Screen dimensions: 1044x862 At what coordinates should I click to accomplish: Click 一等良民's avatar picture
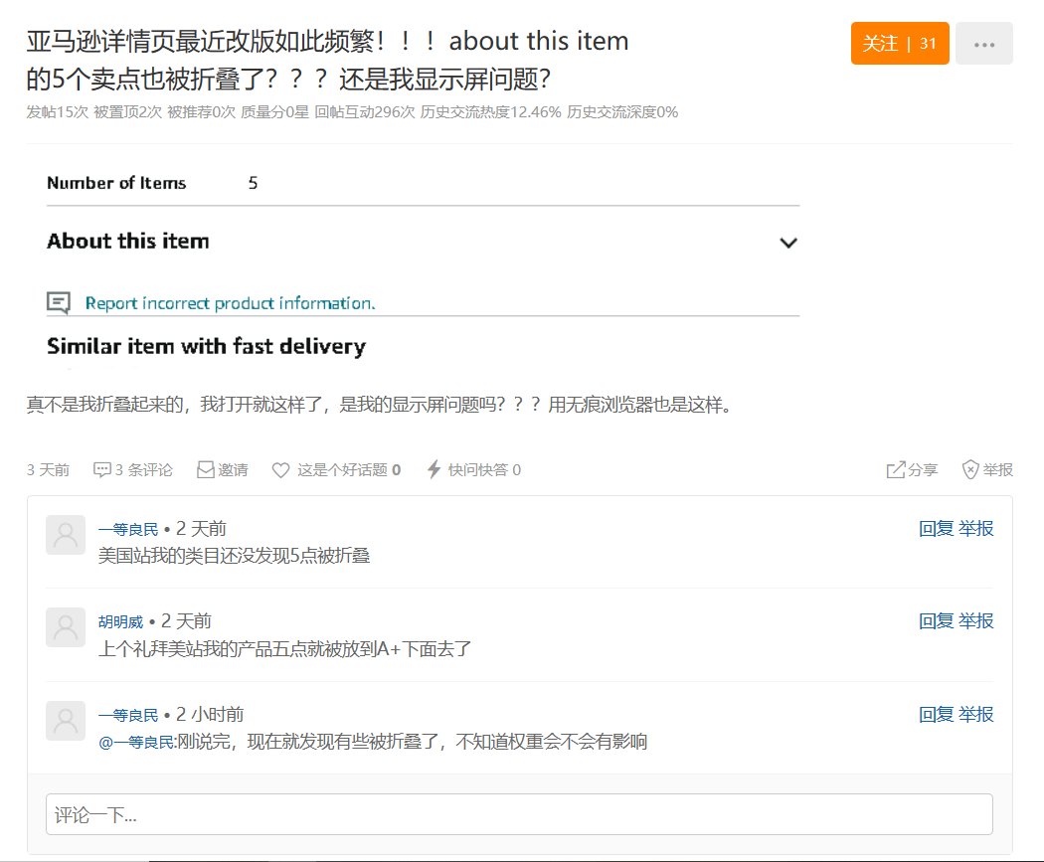coord(65,535)
